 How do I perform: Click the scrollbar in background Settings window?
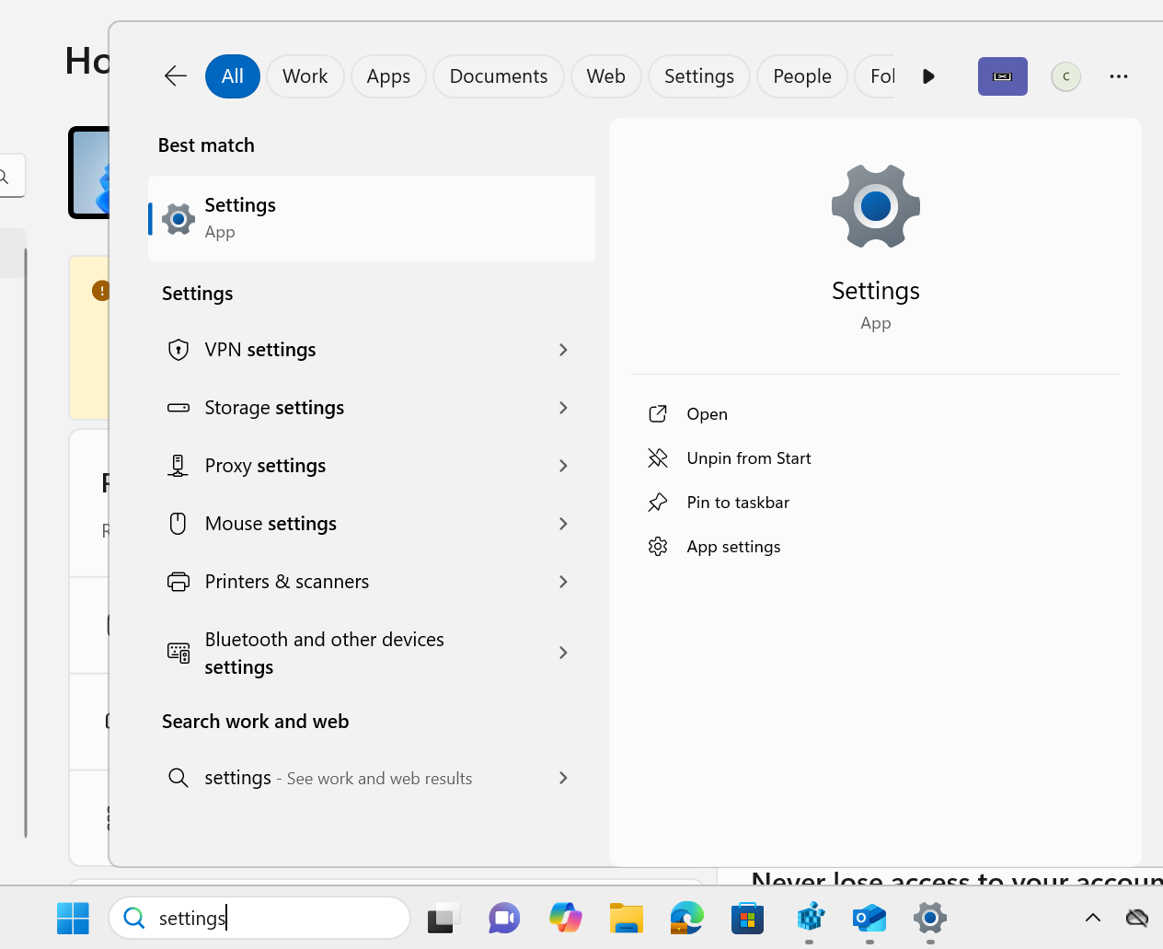coord(26,543)
